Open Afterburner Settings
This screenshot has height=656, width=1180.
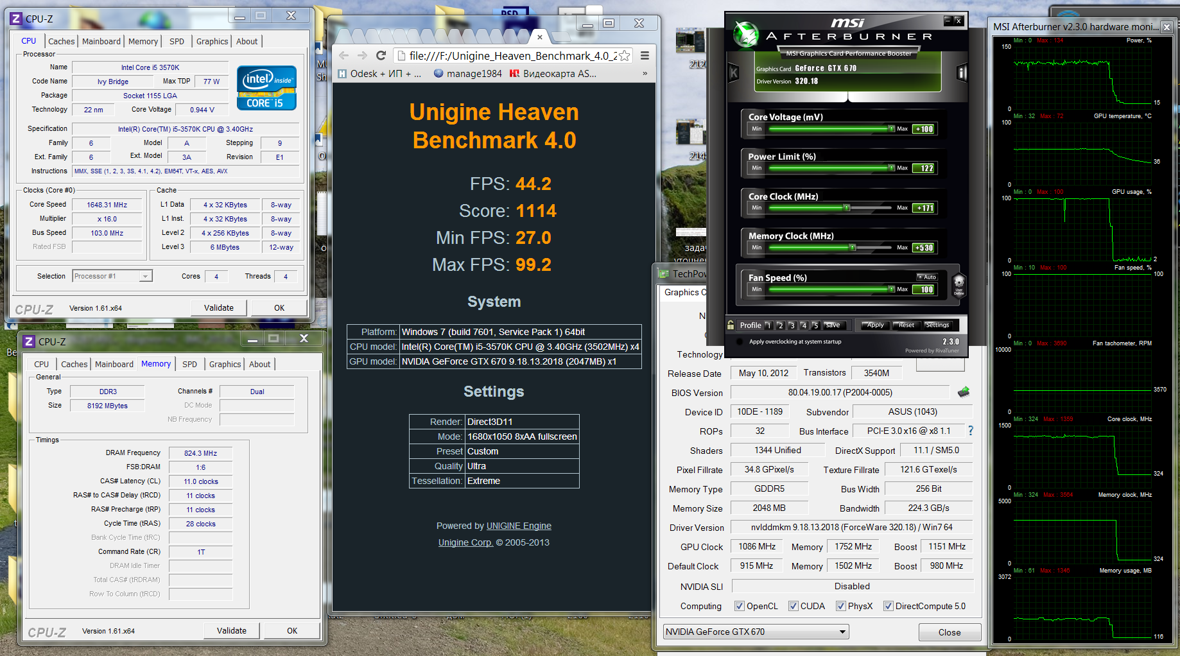click(x=937, y=325)
